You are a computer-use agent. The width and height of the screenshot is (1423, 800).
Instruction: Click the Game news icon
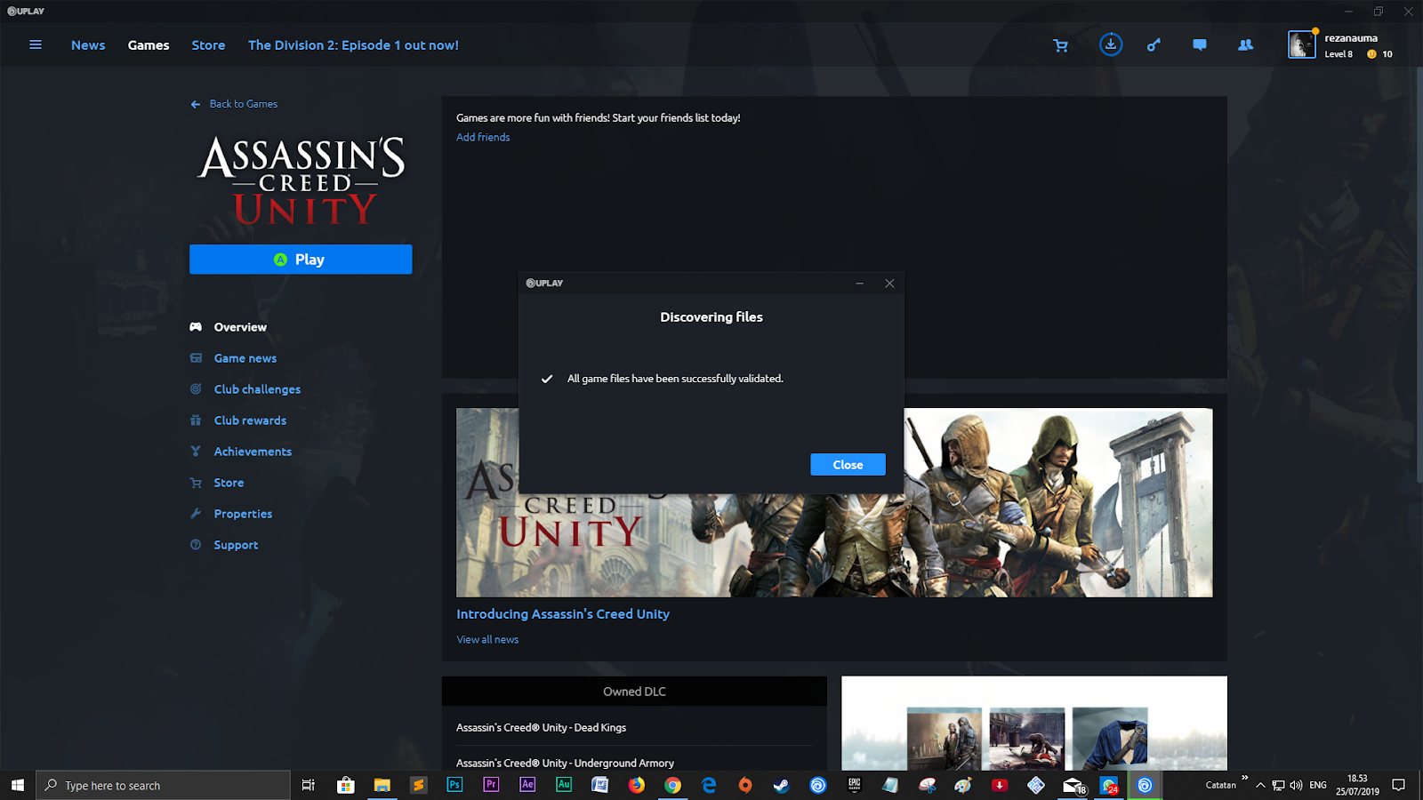coord(196,358)
